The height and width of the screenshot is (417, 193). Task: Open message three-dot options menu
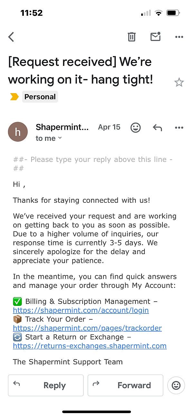(179, 128)
